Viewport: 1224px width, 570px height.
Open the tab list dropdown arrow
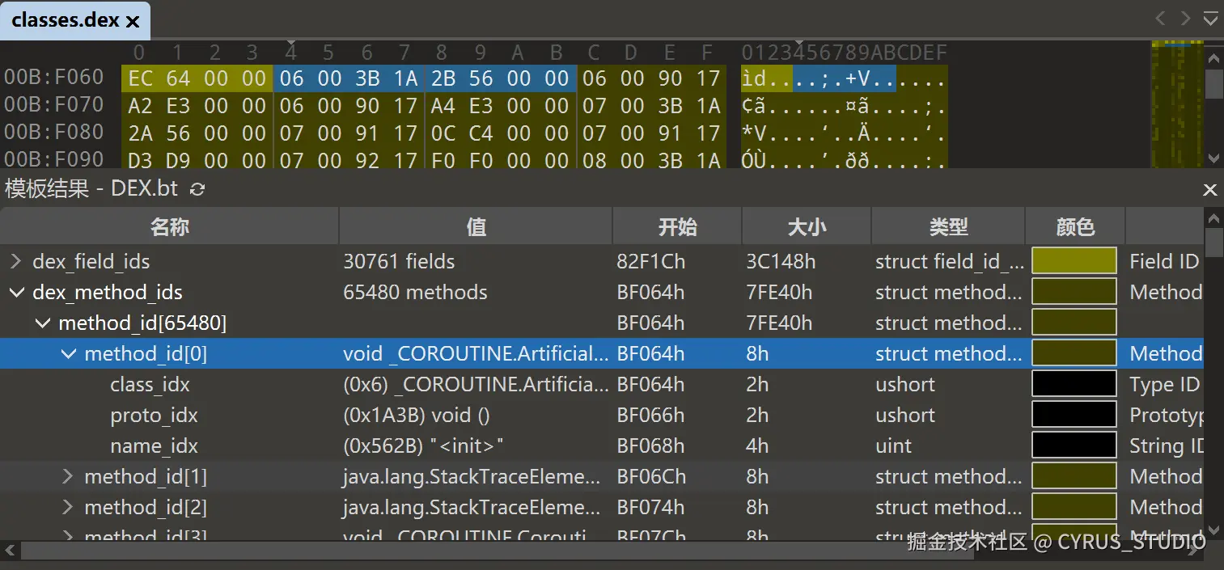tap(1210, 19)
